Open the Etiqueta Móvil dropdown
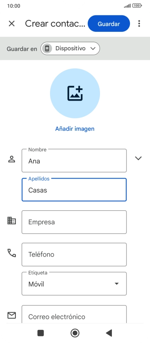Screen dimensions: 150x343 [74, 284]
